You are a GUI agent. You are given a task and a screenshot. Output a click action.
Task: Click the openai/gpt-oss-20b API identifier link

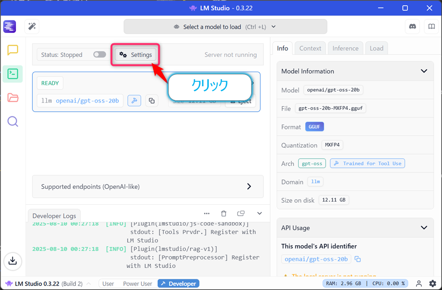[x=316, y=259]
